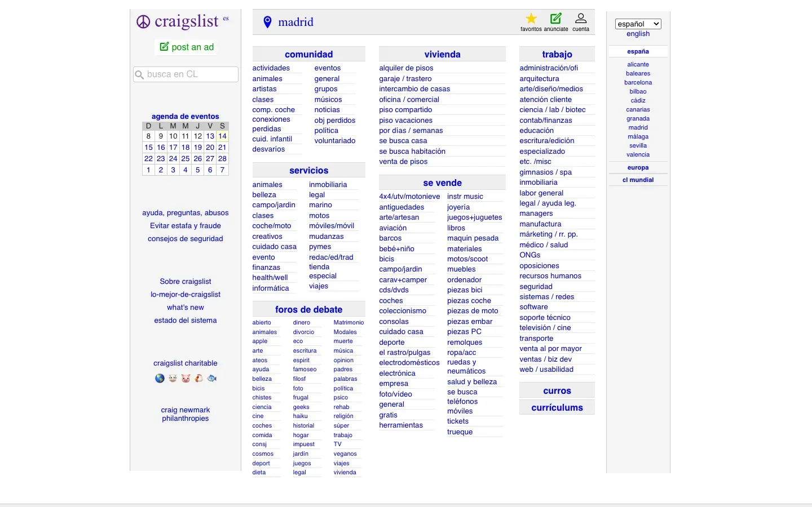Click the post an ad button
Screen dimensions: 812x507
pos(186,47)
